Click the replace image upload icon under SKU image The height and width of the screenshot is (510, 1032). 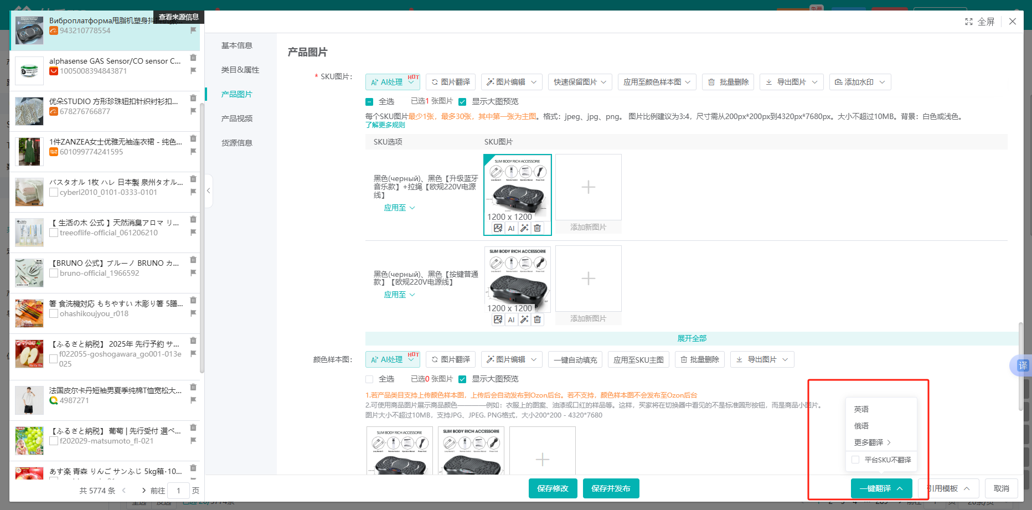tap(498, 228)
